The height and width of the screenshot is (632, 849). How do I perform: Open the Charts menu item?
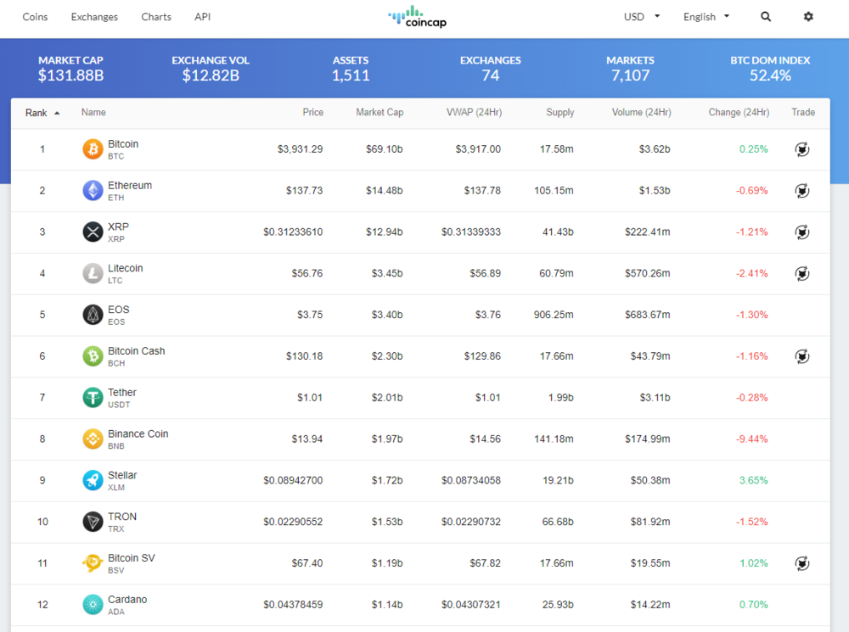click(x=156, y=17)
